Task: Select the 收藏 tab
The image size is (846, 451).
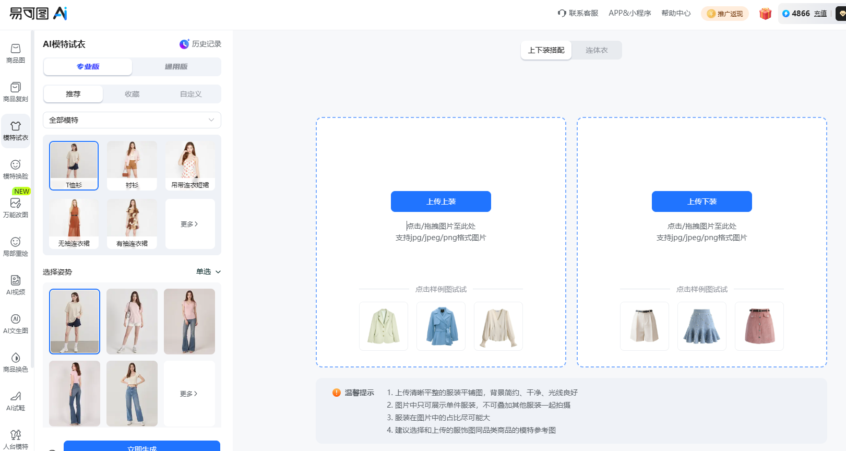Action: pos(132,94)
